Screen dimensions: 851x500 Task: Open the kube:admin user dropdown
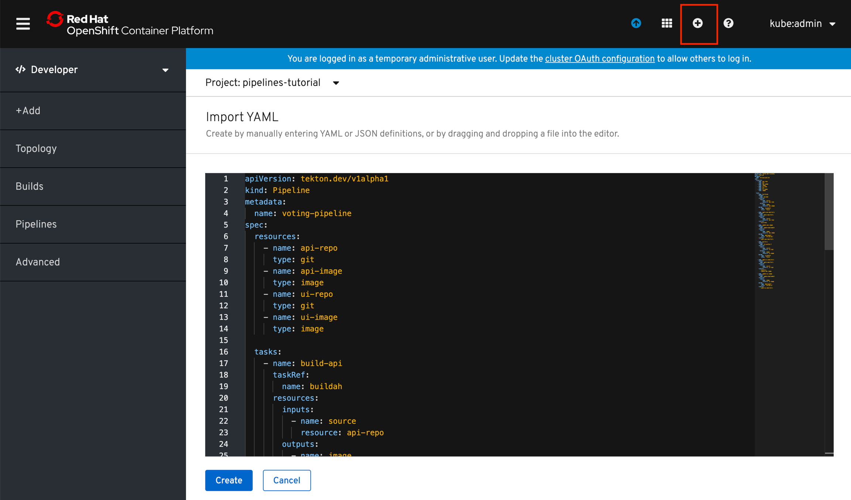[802, 24]
